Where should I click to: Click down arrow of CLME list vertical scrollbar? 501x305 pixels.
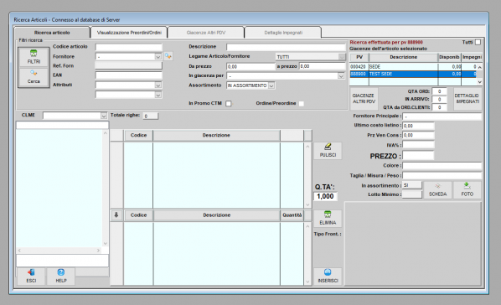click(x=105, y=244)
